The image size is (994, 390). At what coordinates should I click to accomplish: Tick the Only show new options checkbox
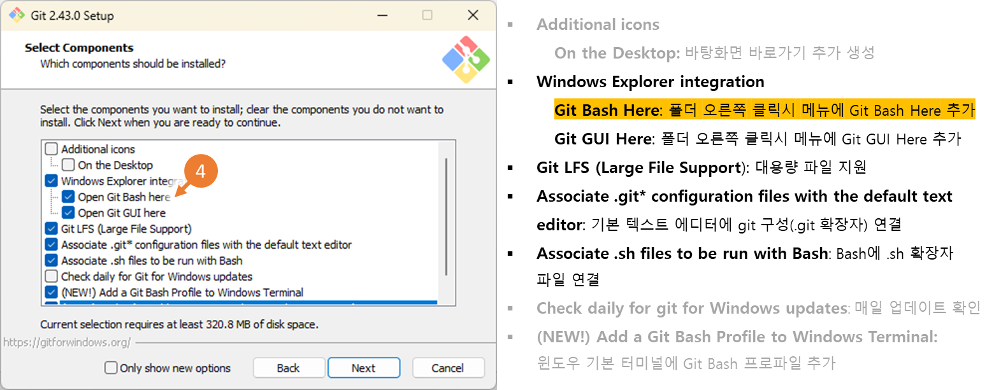[112, 368]
